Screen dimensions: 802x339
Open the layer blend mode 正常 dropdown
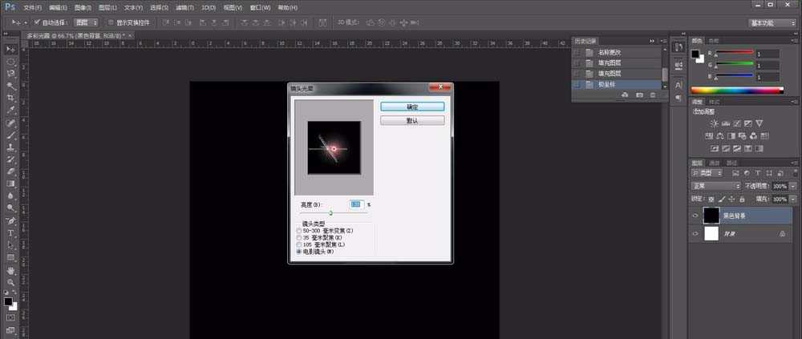tap(717, 185)
